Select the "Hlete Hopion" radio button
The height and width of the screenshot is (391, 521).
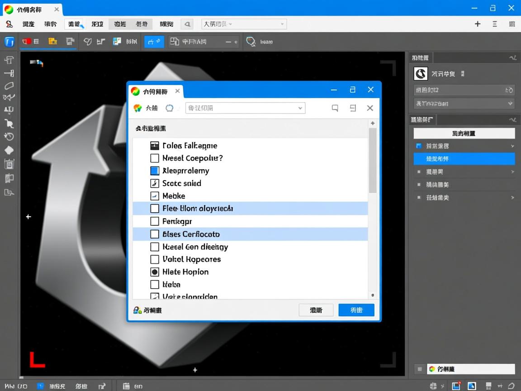[155, 272]
